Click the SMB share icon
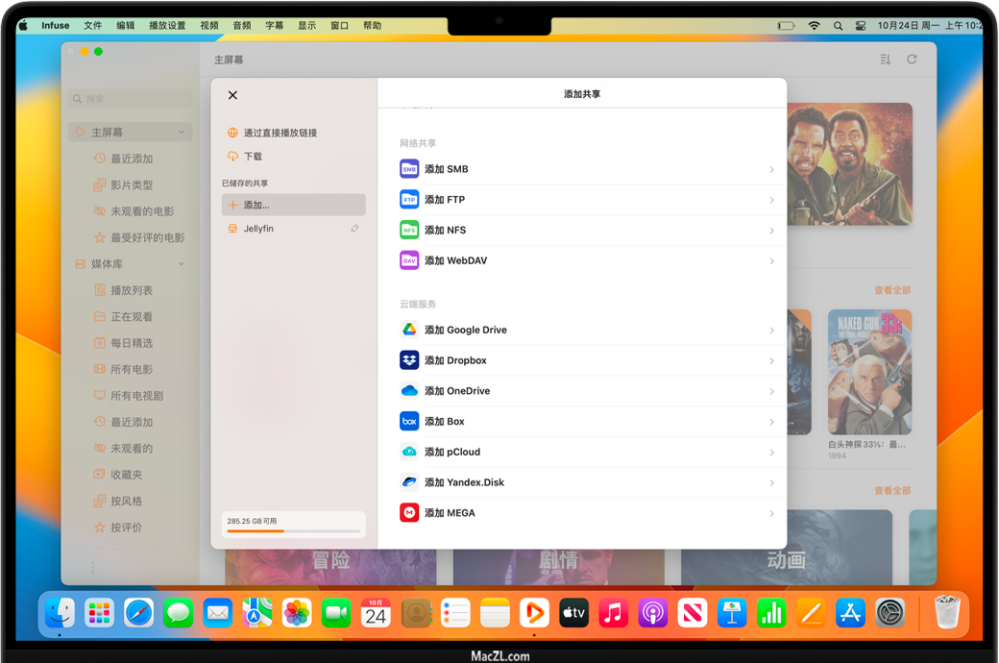The width and height of the screenshot is (999, 663). coord(409,169)
